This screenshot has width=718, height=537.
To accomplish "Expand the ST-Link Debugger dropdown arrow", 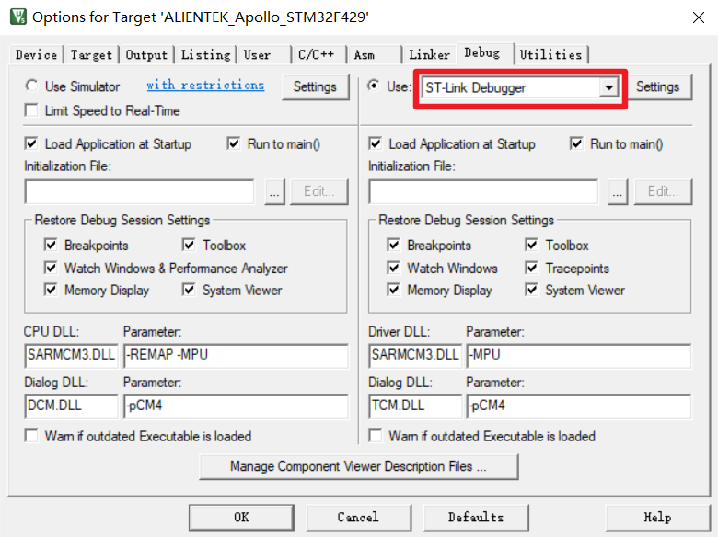I will tap(608, 87).
